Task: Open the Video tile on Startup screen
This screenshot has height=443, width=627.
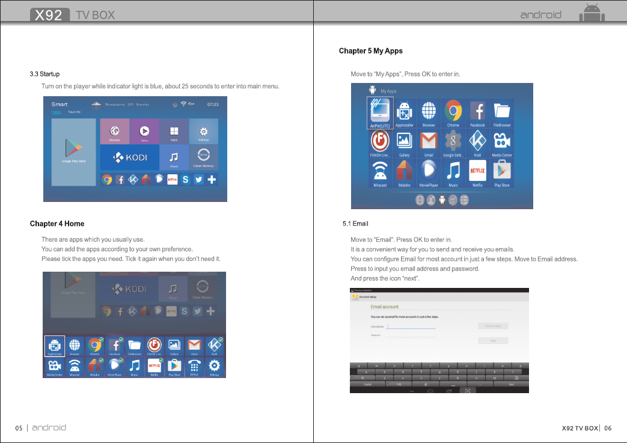Action: click(144, 131)
